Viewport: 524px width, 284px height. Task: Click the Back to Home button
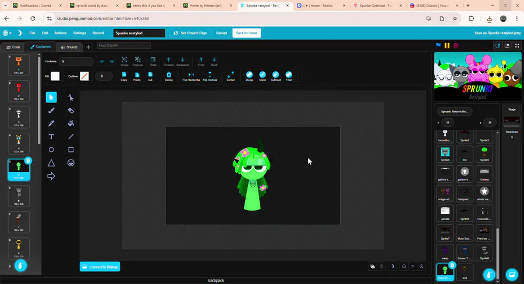pos(247,33)
